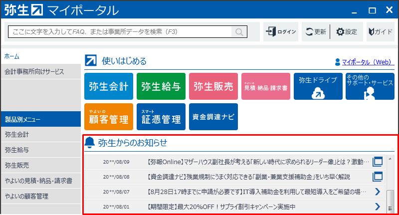
Task: Launch 弥生会計 blue tile
Action: click(x=109, y=86)
